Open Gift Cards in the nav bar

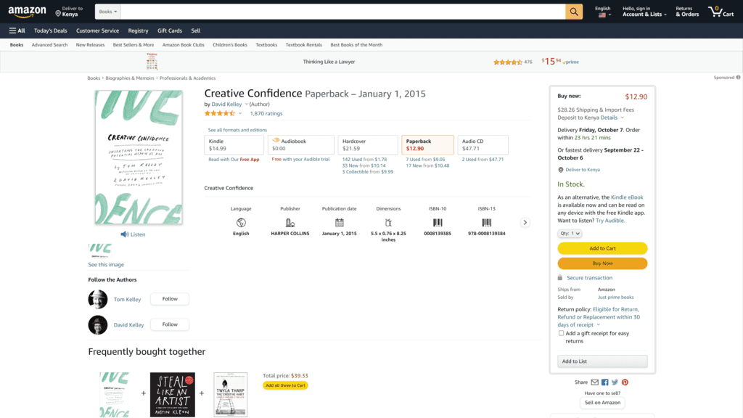(170, 30)
